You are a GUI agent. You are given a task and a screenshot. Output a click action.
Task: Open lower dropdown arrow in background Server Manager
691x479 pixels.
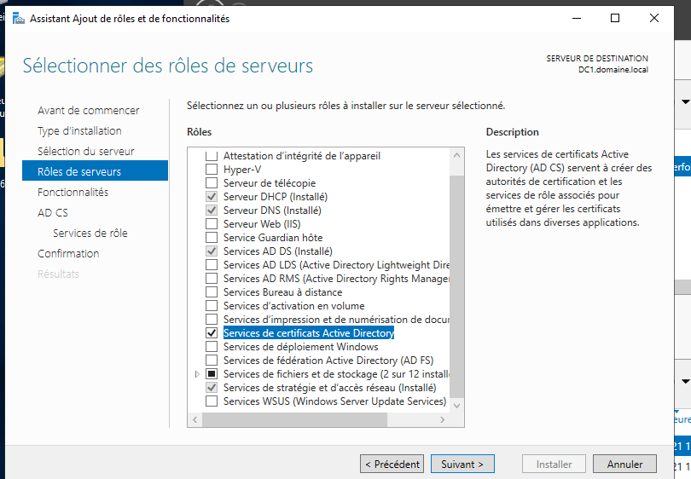click(685, 381)
